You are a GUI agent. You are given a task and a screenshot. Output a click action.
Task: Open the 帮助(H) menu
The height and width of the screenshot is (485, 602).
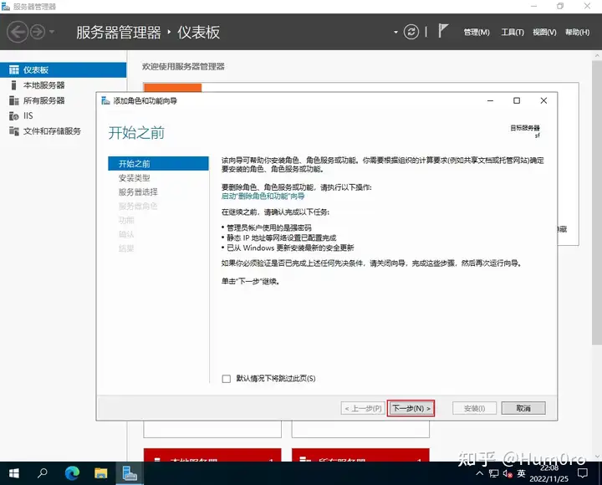pos(577,33)
